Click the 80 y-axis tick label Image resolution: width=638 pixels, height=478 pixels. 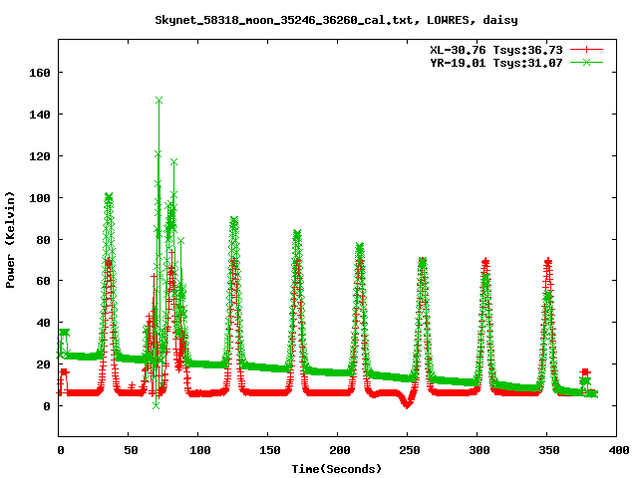point(43,240)
